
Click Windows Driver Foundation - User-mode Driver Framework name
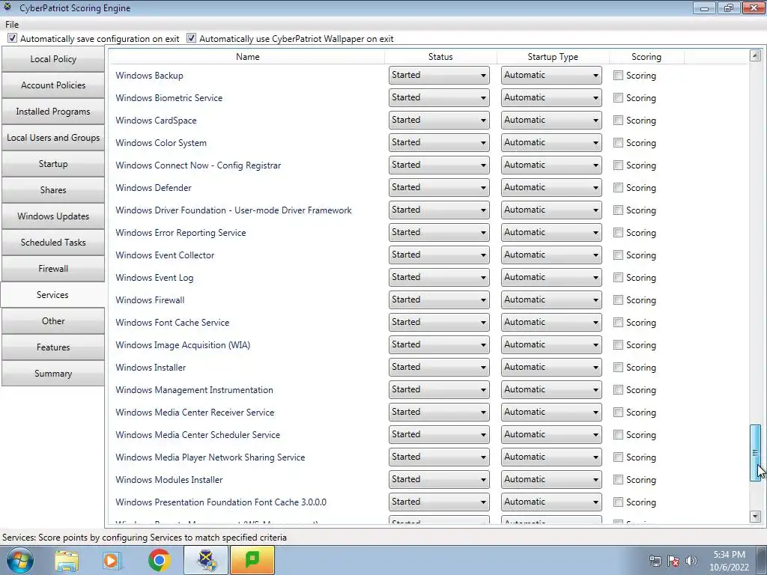pyautogui.click(x=234, y=210)
